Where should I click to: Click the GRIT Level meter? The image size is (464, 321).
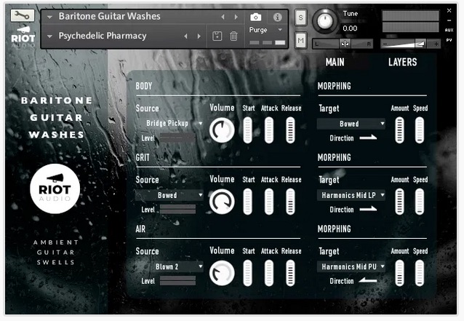177,209
